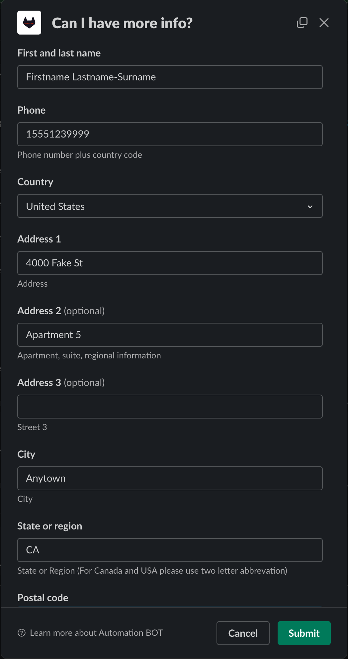Open Learn more about Automation BOT link
The width and height of the screenshot is (348, 659).
[96, 633]
